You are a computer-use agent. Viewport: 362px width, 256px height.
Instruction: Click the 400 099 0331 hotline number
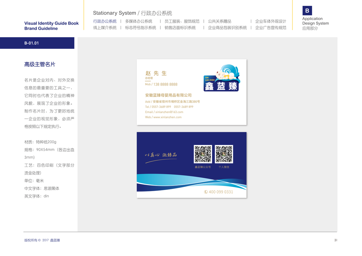coord(221,192)
